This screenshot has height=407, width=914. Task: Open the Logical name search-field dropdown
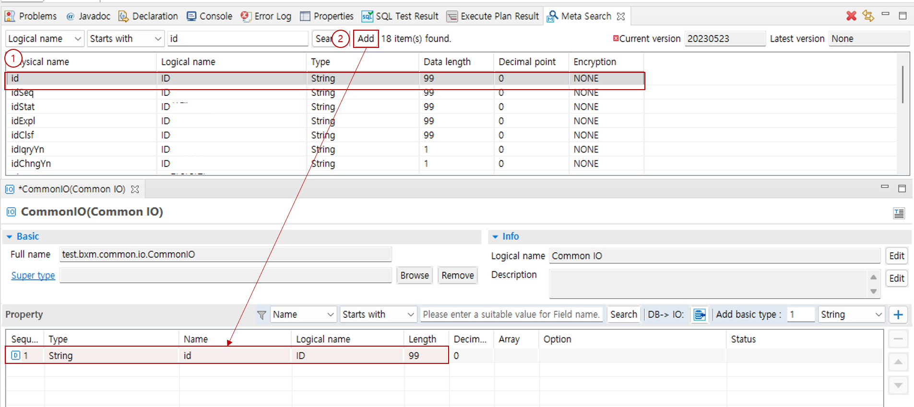(x=45, y=39)
